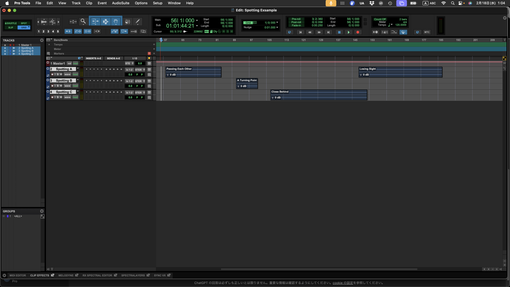Open the Nudge value dropdown

tap(277, 28)
